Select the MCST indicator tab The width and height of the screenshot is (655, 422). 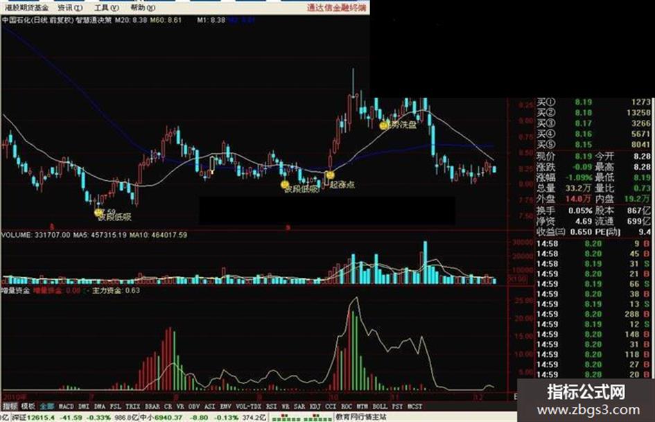(414, 406)
